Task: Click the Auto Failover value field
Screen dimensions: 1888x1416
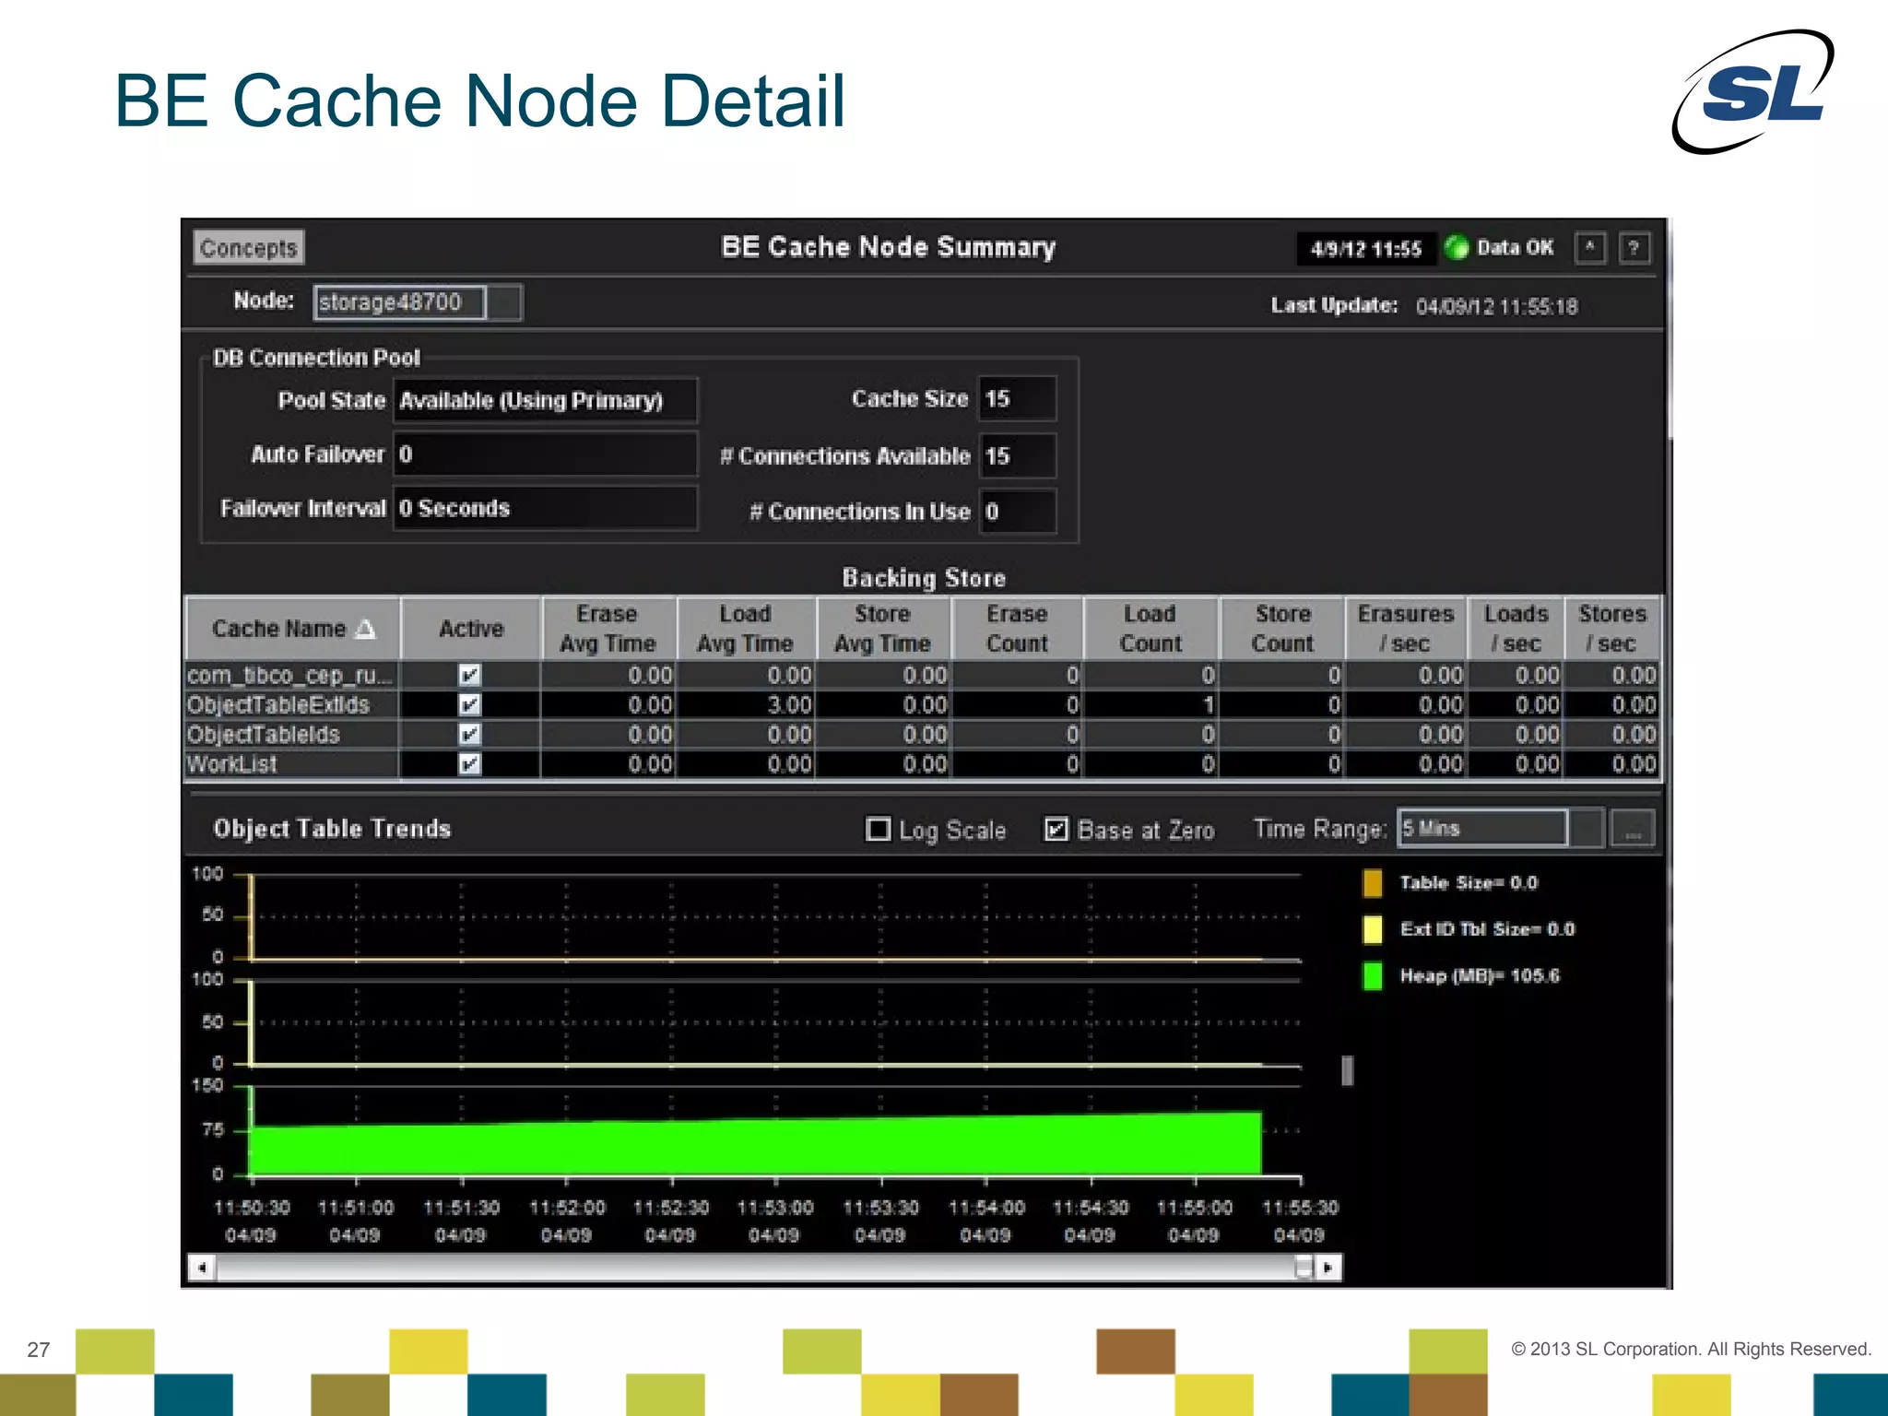Action: pyautogui.click(x=545, y=454)
